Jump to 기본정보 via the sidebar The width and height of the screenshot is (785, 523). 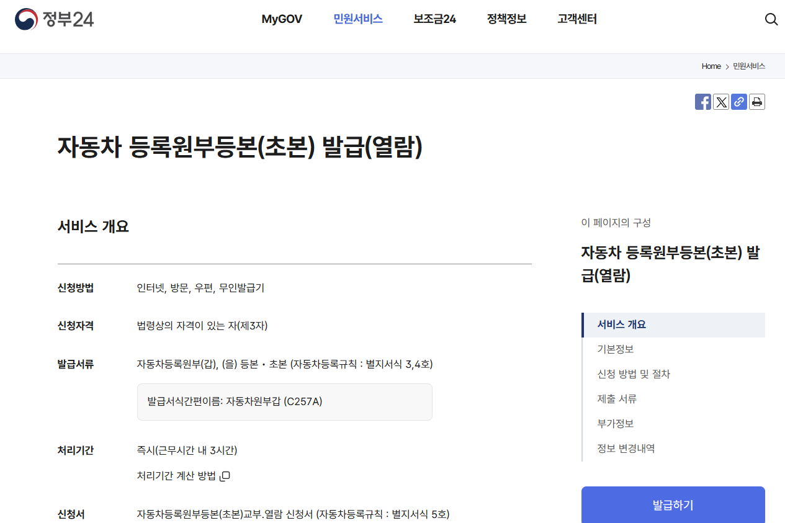(616, 349)
